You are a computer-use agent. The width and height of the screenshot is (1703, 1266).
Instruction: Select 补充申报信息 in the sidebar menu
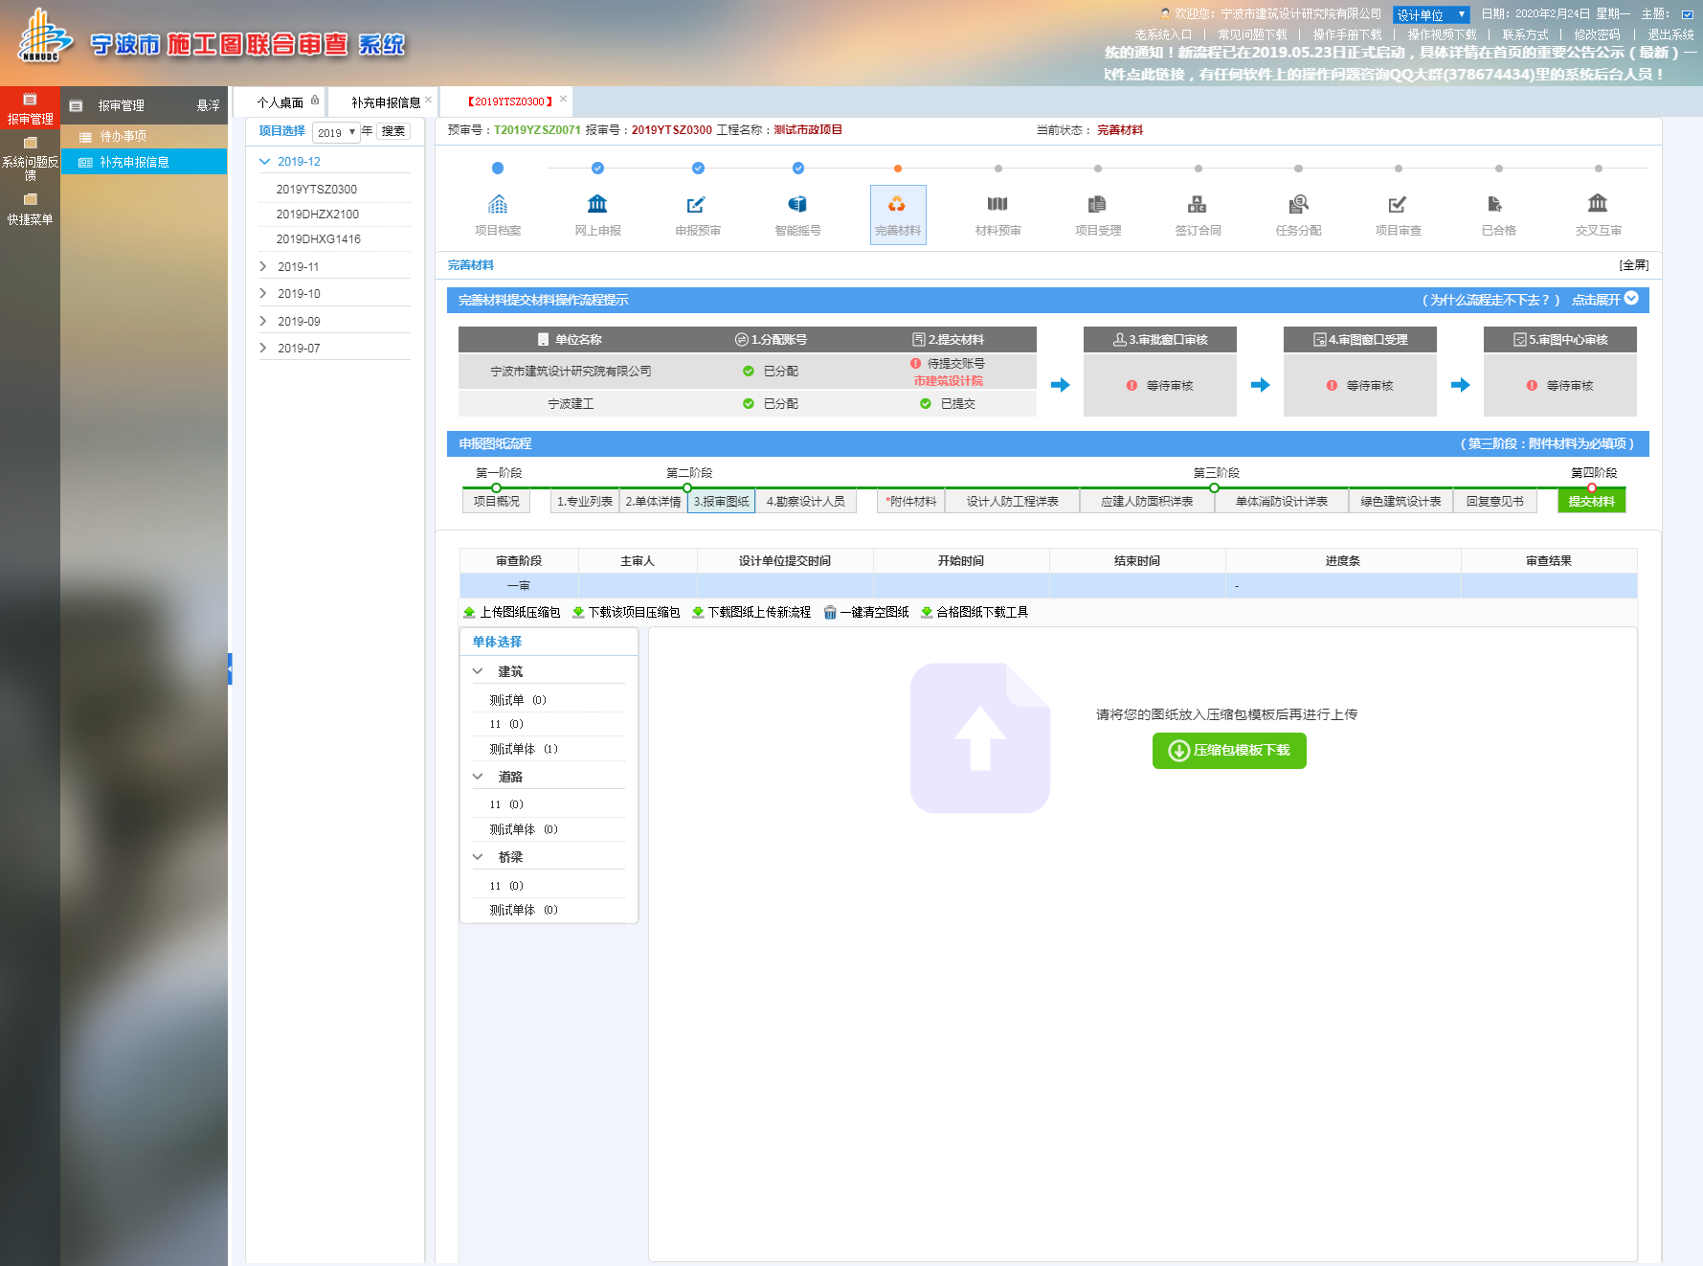(134, 162)
